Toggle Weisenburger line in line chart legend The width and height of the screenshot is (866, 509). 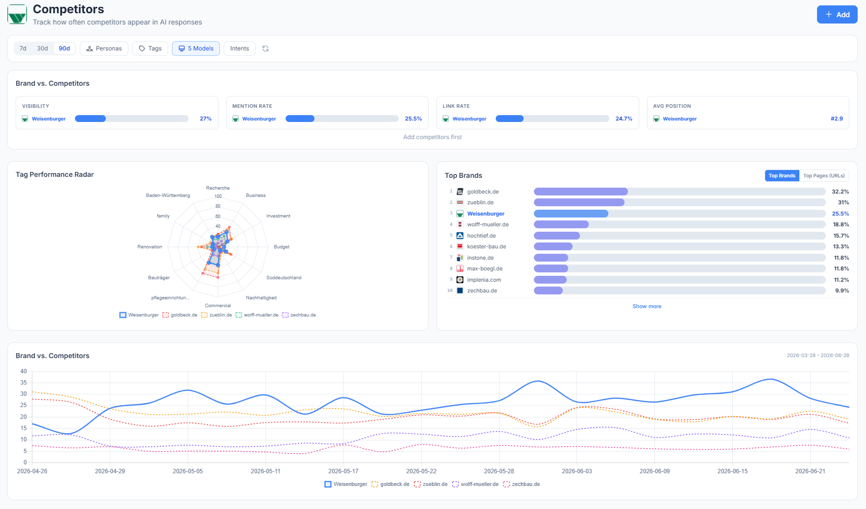(346, 484)
